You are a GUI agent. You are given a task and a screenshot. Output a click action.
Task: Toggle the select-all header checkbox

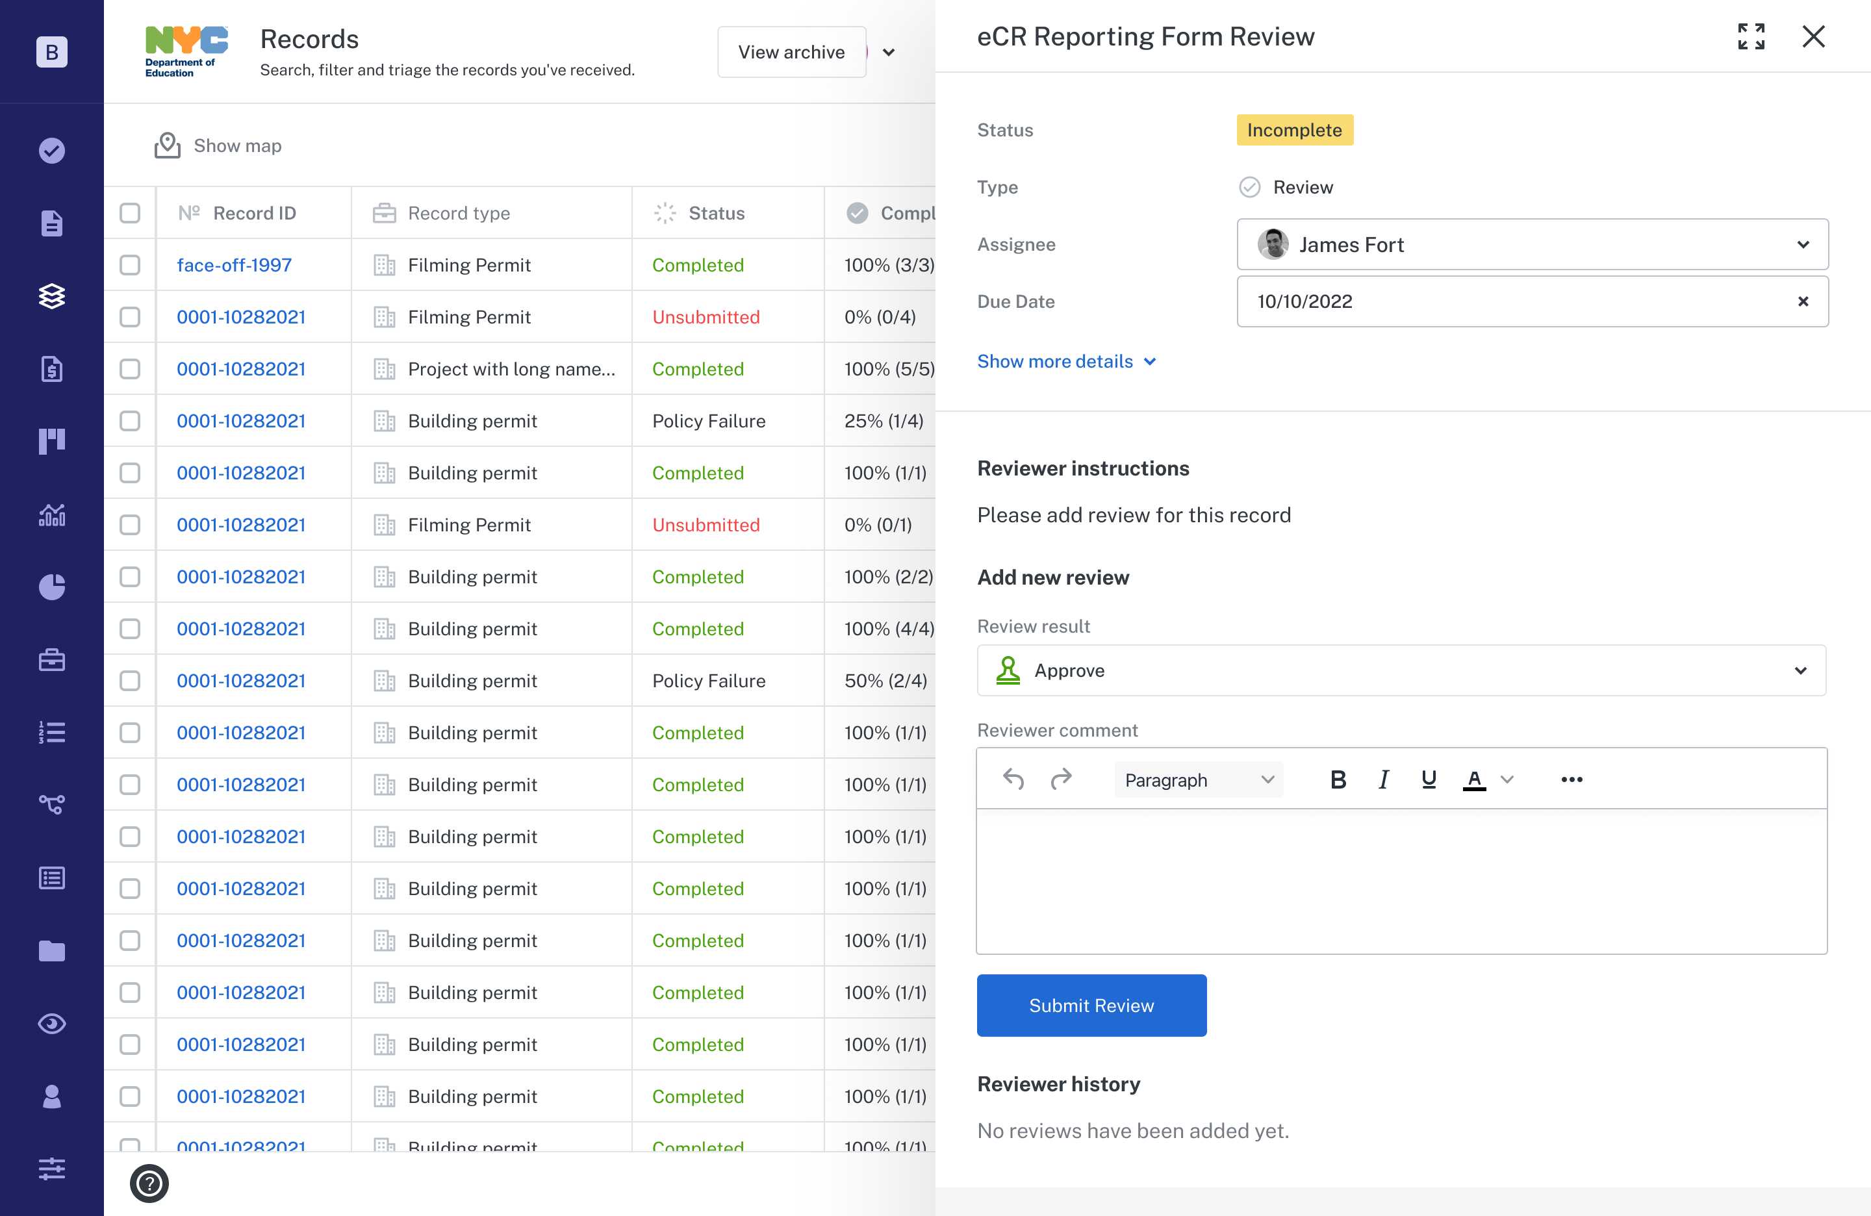130,213
